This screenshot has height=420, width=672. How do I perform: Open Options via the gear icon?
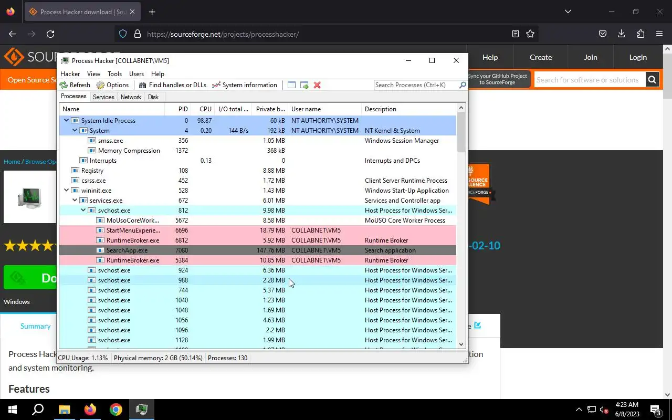(101, 85)
